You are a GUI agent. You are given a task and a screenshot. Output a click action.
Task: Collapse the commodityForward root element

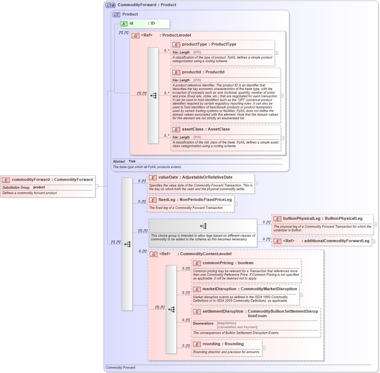[x=97, y=186]
